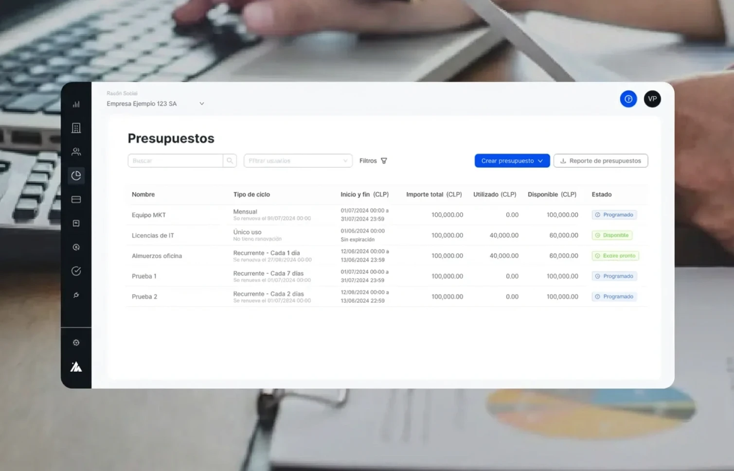Image resolution: width=734 pixels, height=471 pixels.
Task: Open the Equipo MKT budget row
Action: pyautogui.click(x=149, y=215)
